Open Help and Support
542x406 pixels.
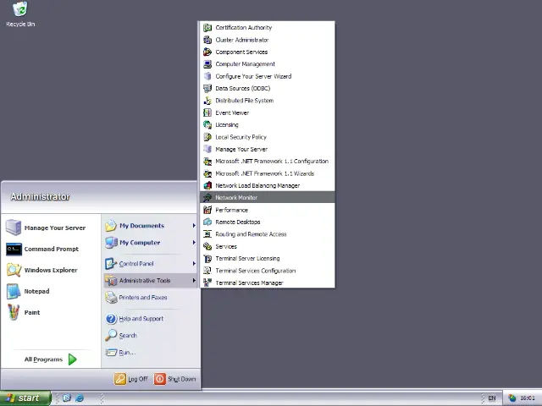coord(151,318)
